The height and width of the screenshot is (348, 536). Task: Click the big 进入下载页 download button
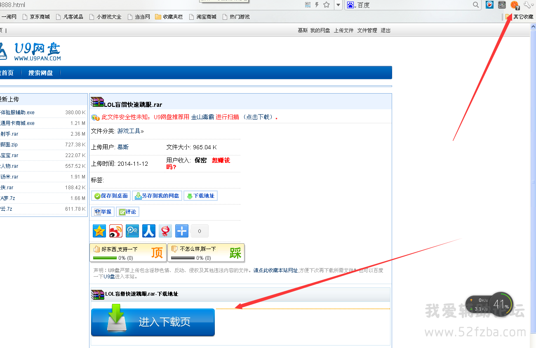pyautogui.click(x=153, y=322)
